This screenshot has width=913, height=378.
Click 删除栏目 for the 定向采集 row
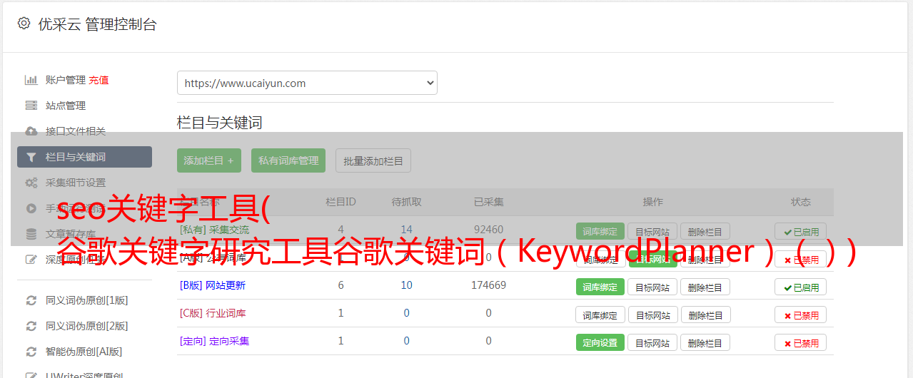pyautogui.click(x=705, y=342)
